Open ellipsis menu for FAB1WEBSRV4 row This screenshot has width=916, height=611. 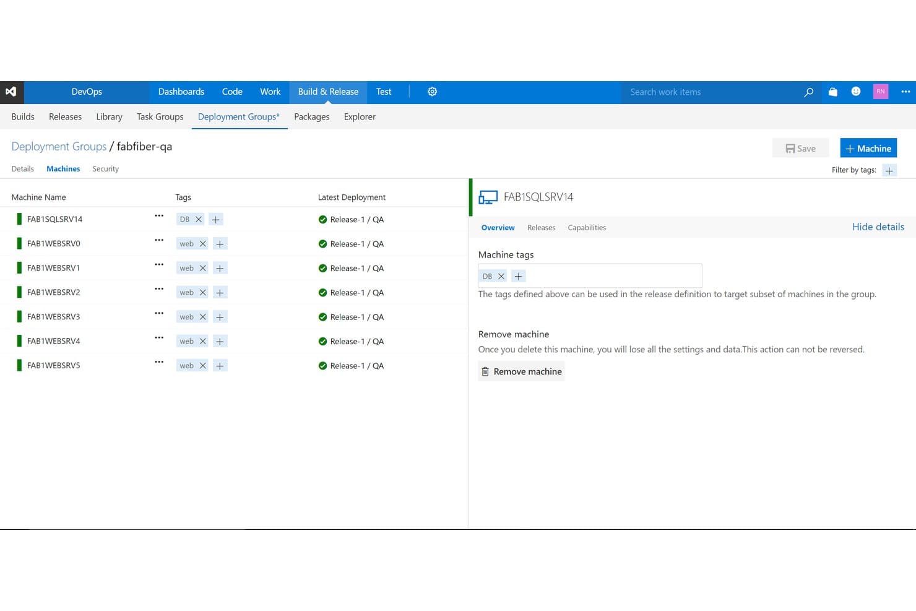coord(159,338)
